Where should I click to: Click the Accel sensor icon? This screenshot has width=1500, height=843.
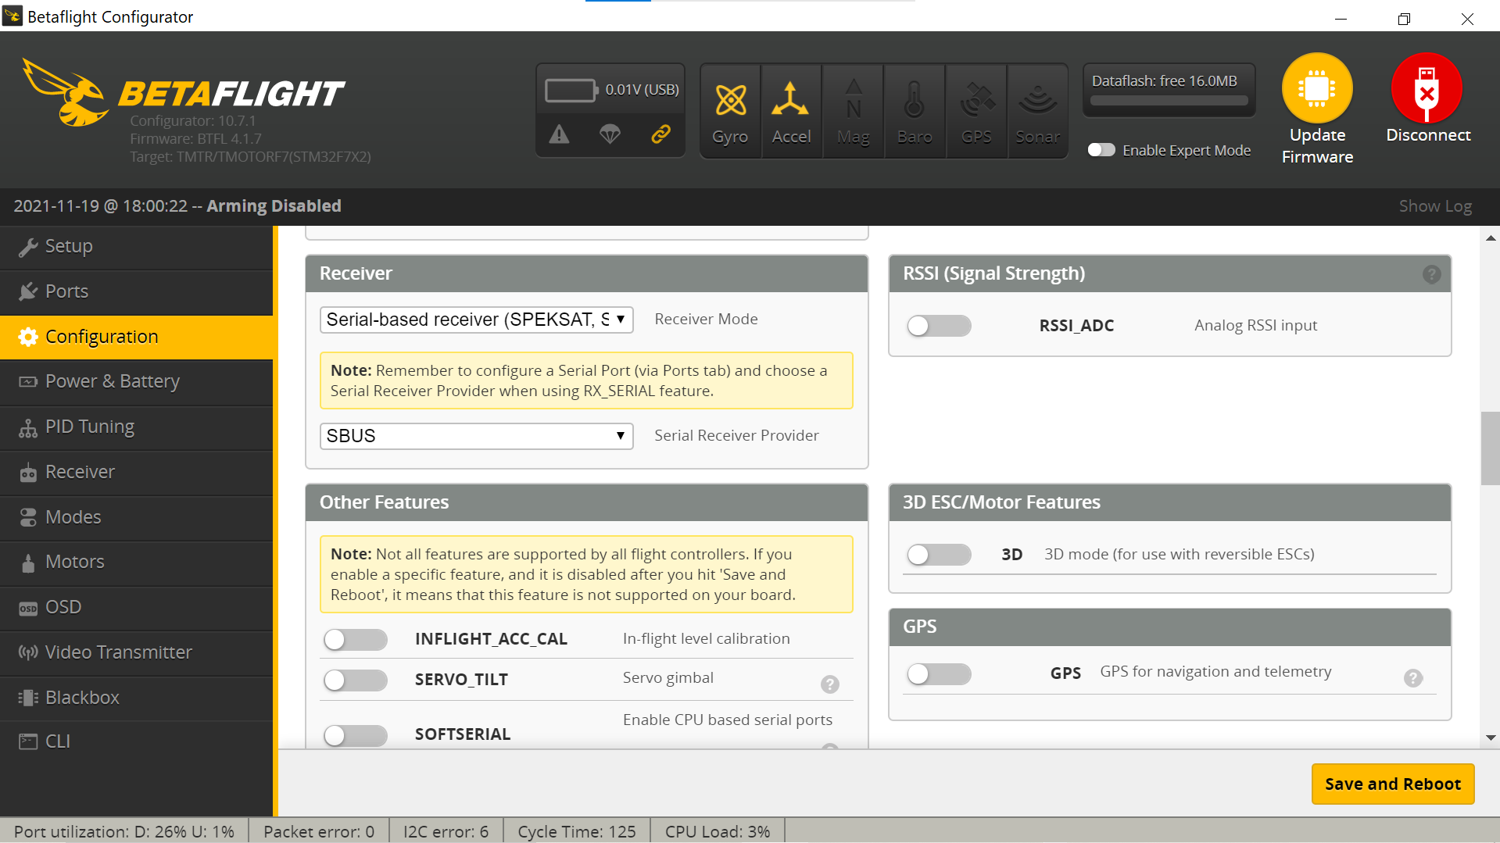pyautogui.click(x=791, y=112)
